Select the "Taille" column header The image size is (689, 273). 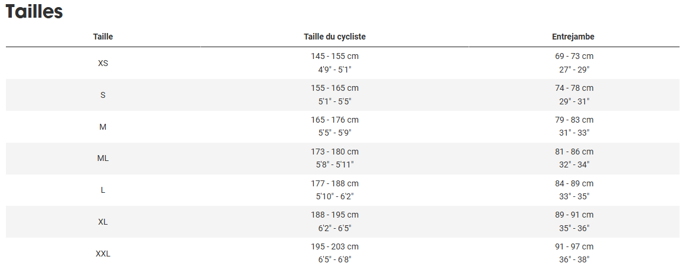[x=103, y=37]
